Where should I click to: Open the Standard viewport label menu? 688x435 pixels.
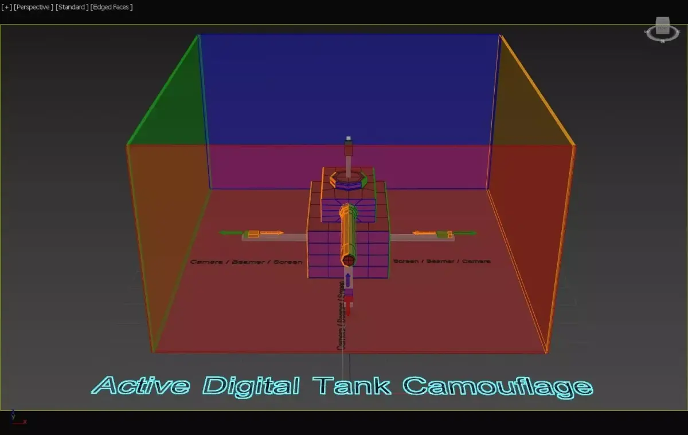(x=71, y=7)
